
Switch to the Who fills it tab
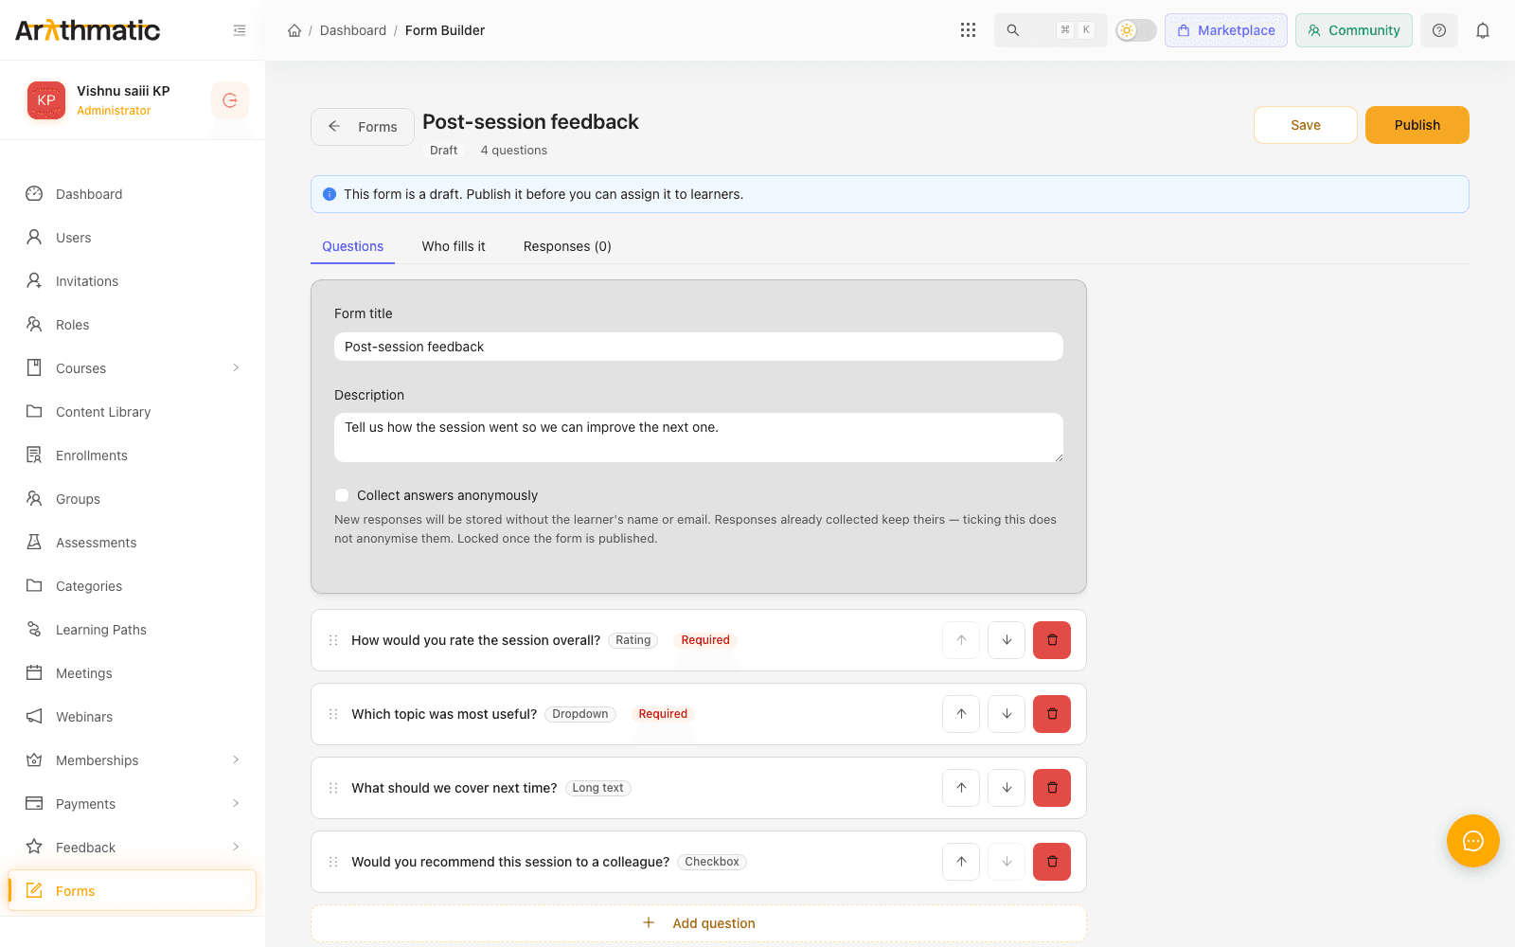pos(454,246)
